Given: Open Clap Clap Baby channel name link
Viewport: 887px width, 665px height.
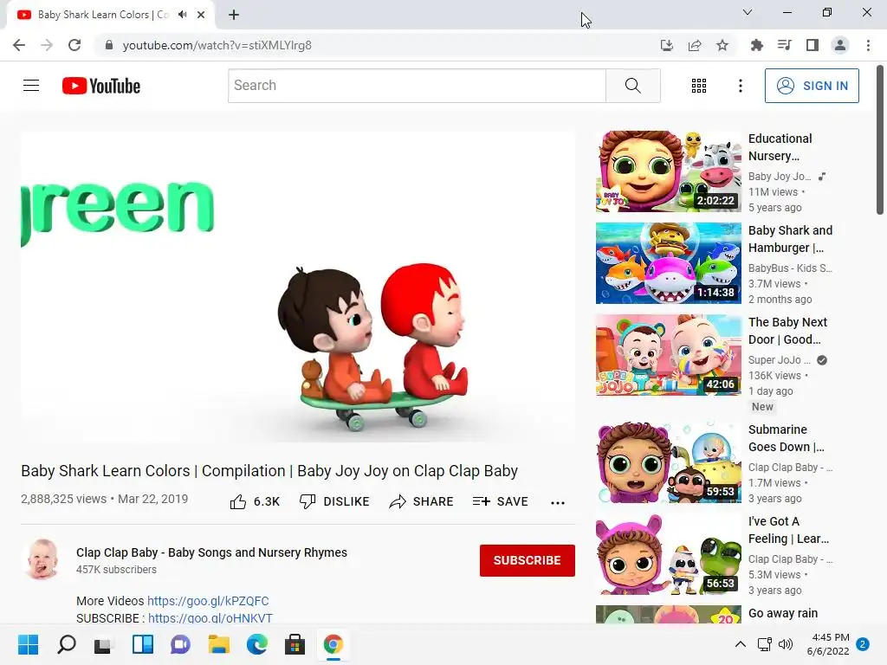Looking at the screenshot, I should pos(211,552).
